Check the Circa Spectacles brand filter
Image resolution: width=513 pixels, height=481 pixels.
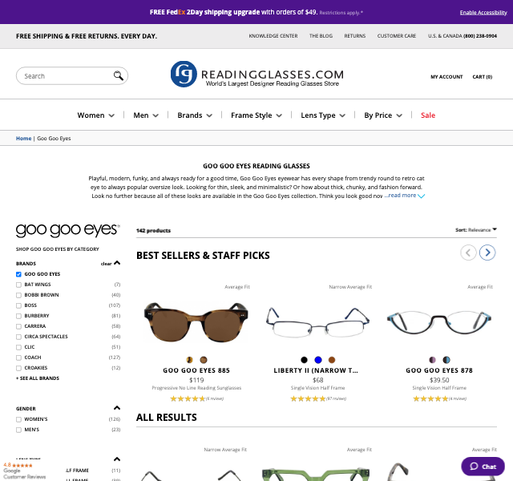(18, 337)
